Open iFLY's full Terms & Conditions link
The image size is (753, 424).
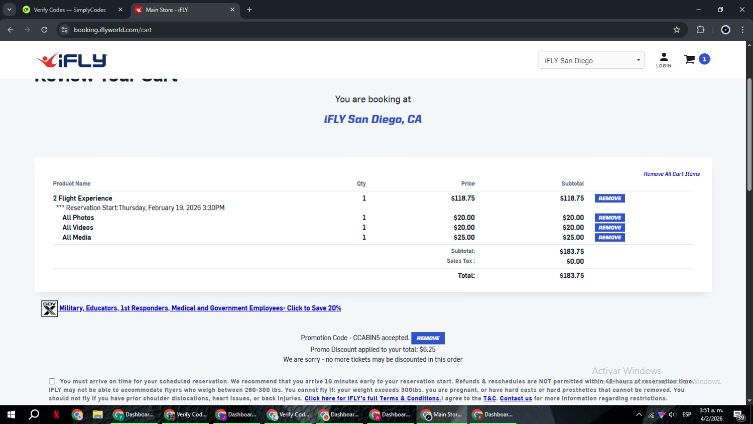point(372,398)
